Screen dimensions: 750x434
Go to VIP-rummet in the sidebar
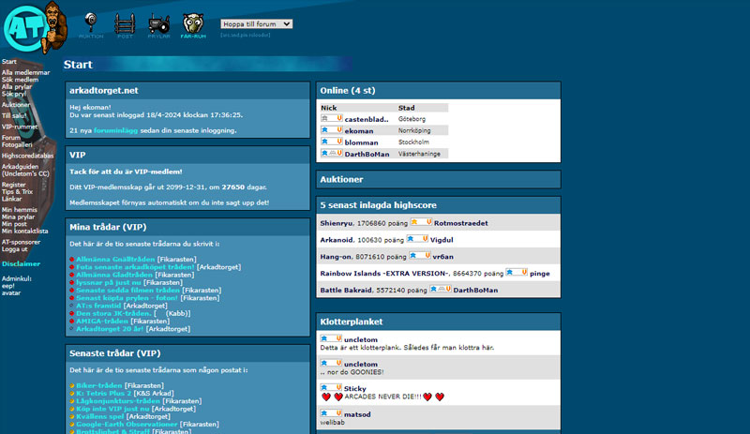[x=20, y=126]
